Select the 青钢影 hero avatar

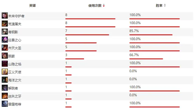point(5,32)
